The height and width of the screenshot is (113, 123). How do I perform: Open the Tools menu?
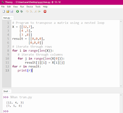[38, 7]
